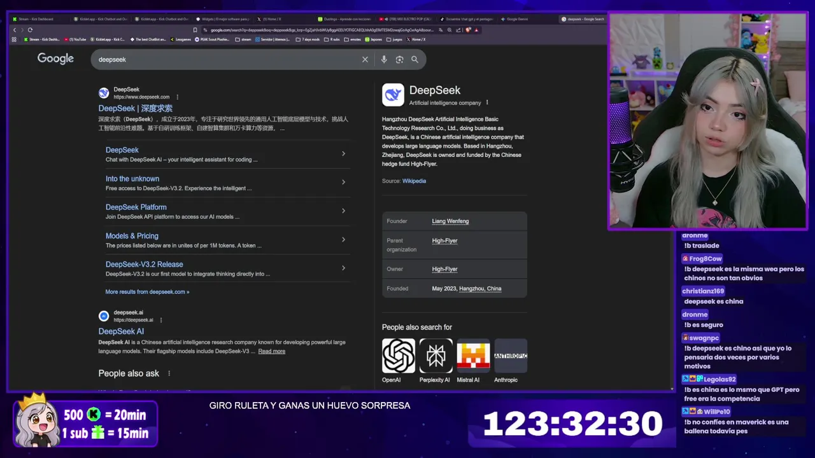Click the browser address bar URL
The image size is (815, 458).
tap(322, 30)
